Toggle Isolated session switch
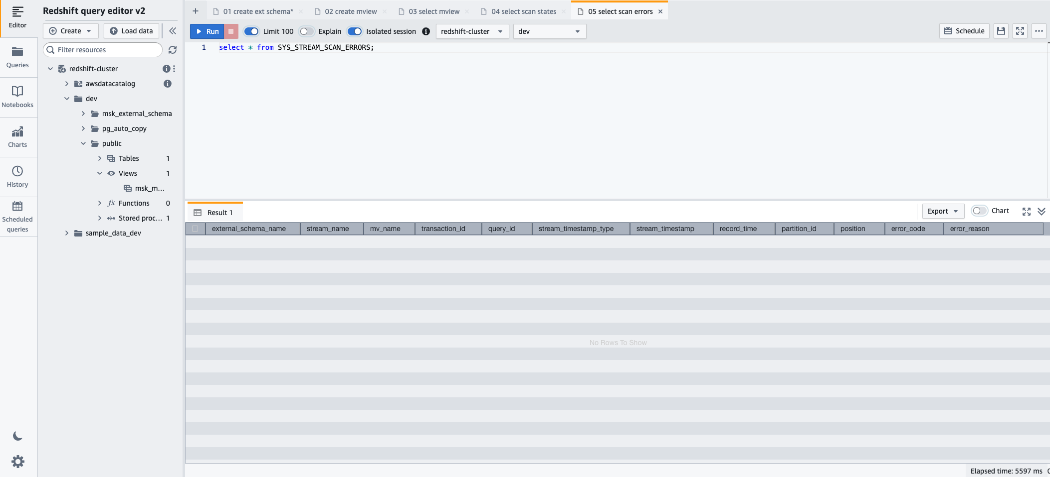The height and width of the screenshot is (477, 1050). [355, 31]
